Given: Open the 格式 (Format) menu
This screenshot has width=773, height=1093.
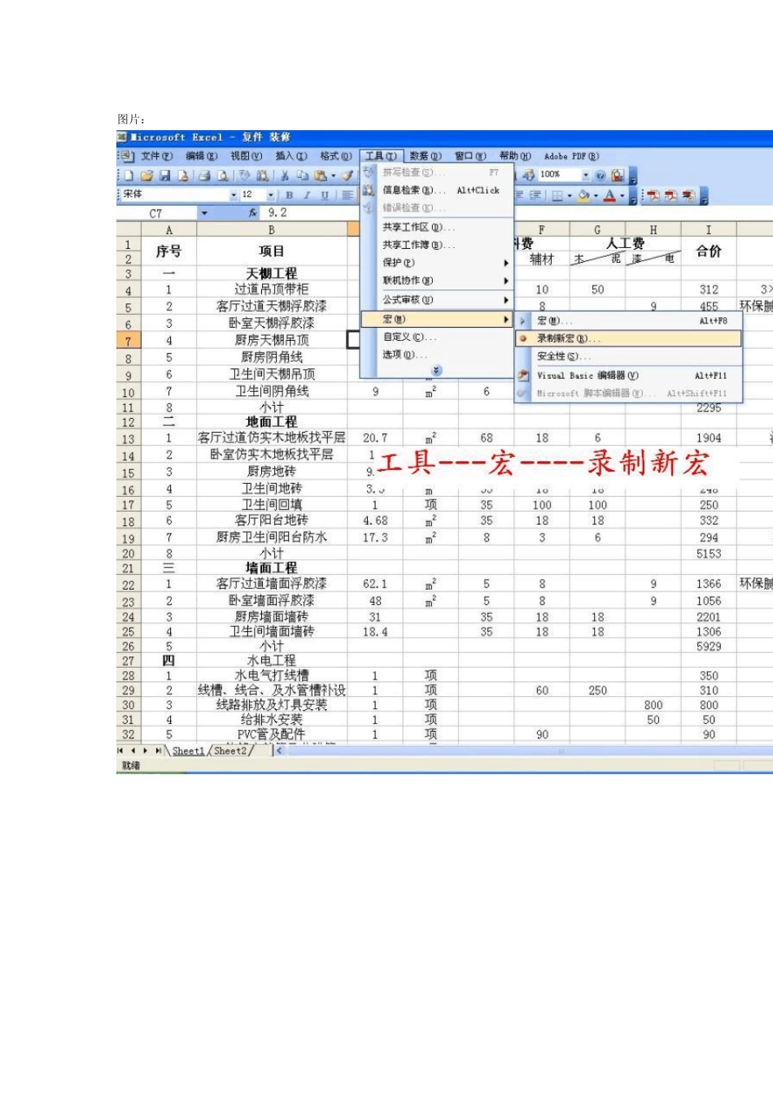Looking at the screenshot, I should click(x=335, y=156).
